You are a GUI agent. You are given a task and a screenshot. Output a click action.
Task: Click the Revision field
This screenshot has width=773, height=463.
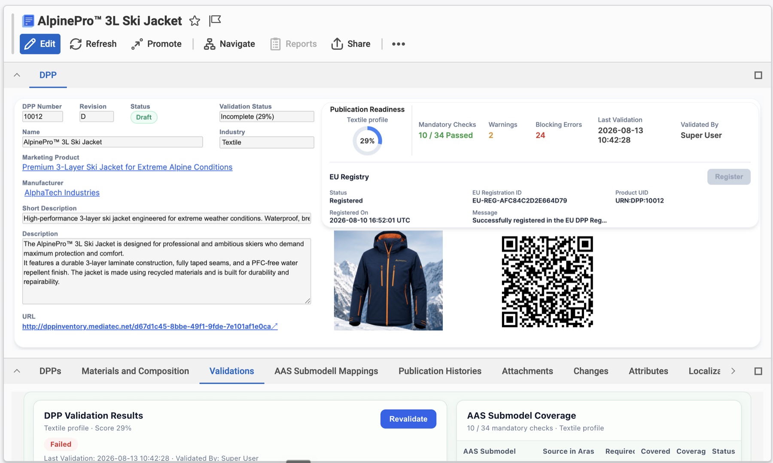97,117
